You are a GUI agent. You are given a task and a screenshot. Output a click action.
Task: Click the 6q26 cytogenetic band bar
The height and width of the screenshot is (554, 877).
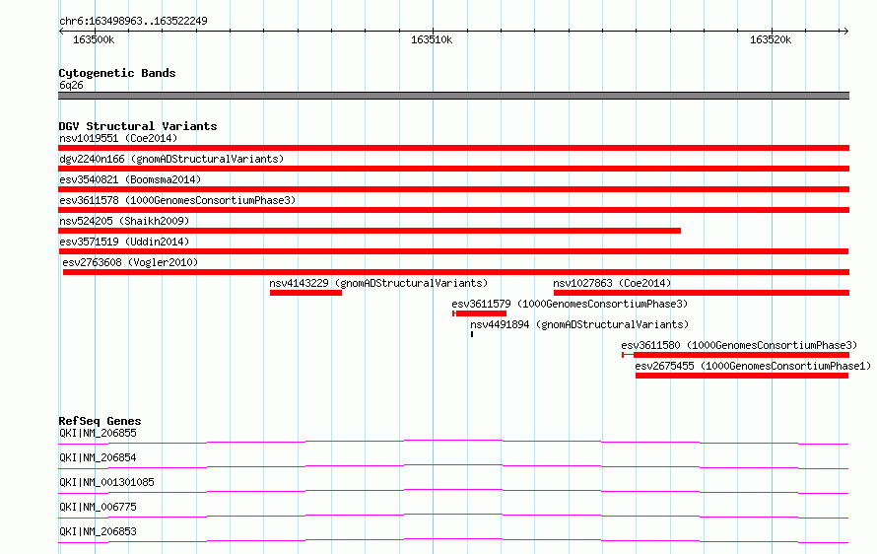[x=453, y=96]
